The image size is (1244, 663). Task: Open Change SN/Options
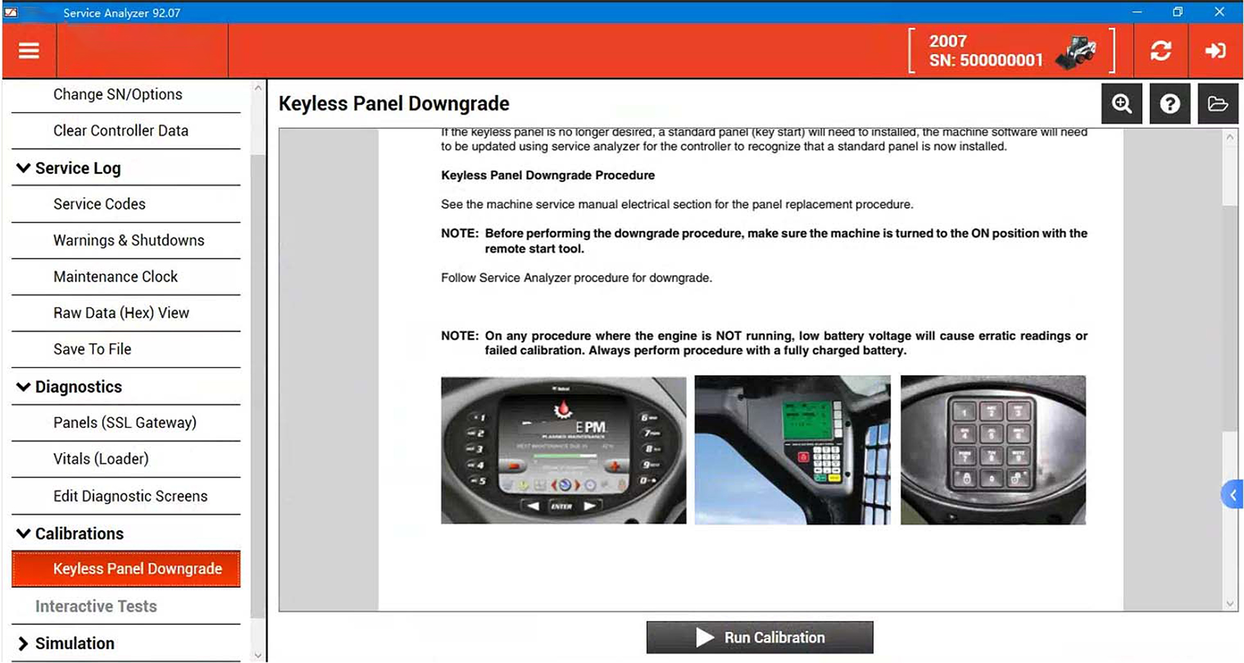coord(126,95)
